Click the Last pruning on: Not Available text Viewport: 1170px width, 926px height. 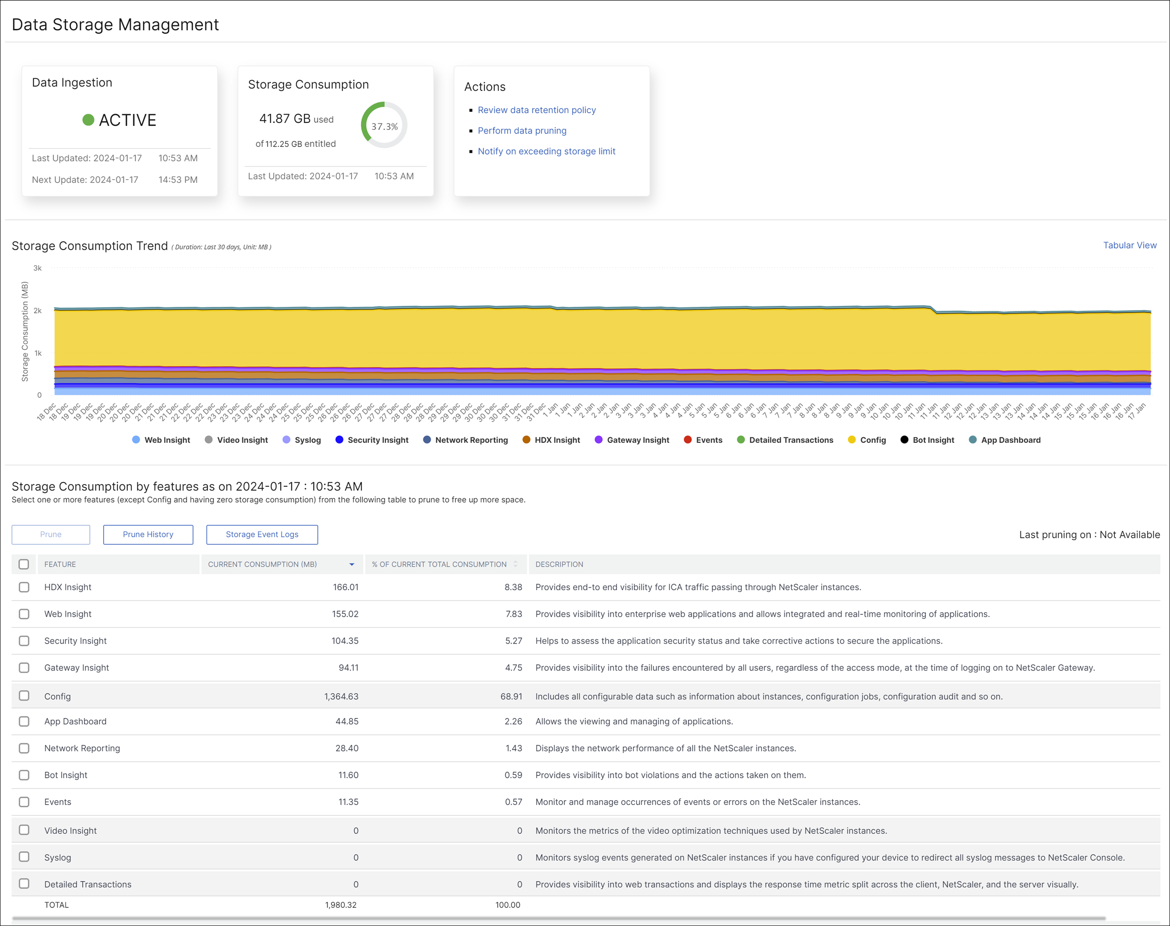click(1089, 535)
